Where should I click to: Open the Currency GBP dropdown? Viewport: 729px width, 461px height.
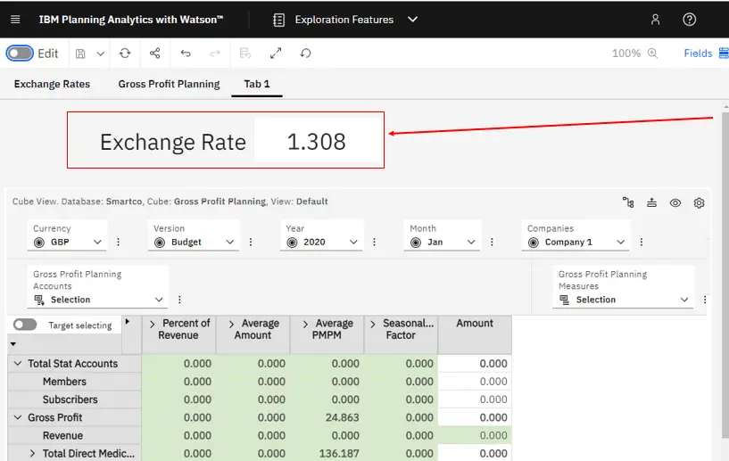(x=68, y=243)
